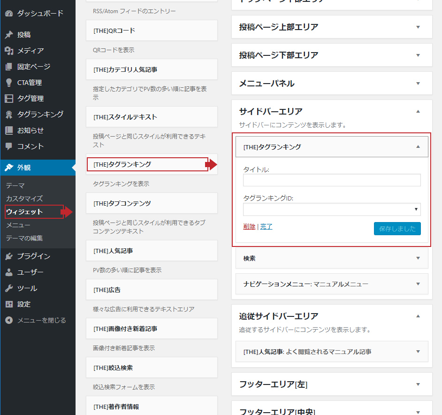Click the comment bubble icon

(8, 146)
